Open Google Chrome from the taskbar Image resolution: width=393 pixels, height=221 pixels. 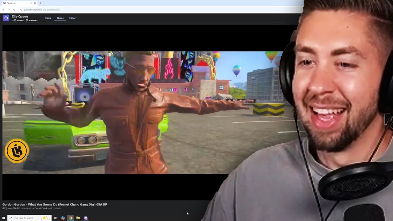click(71, 218)
